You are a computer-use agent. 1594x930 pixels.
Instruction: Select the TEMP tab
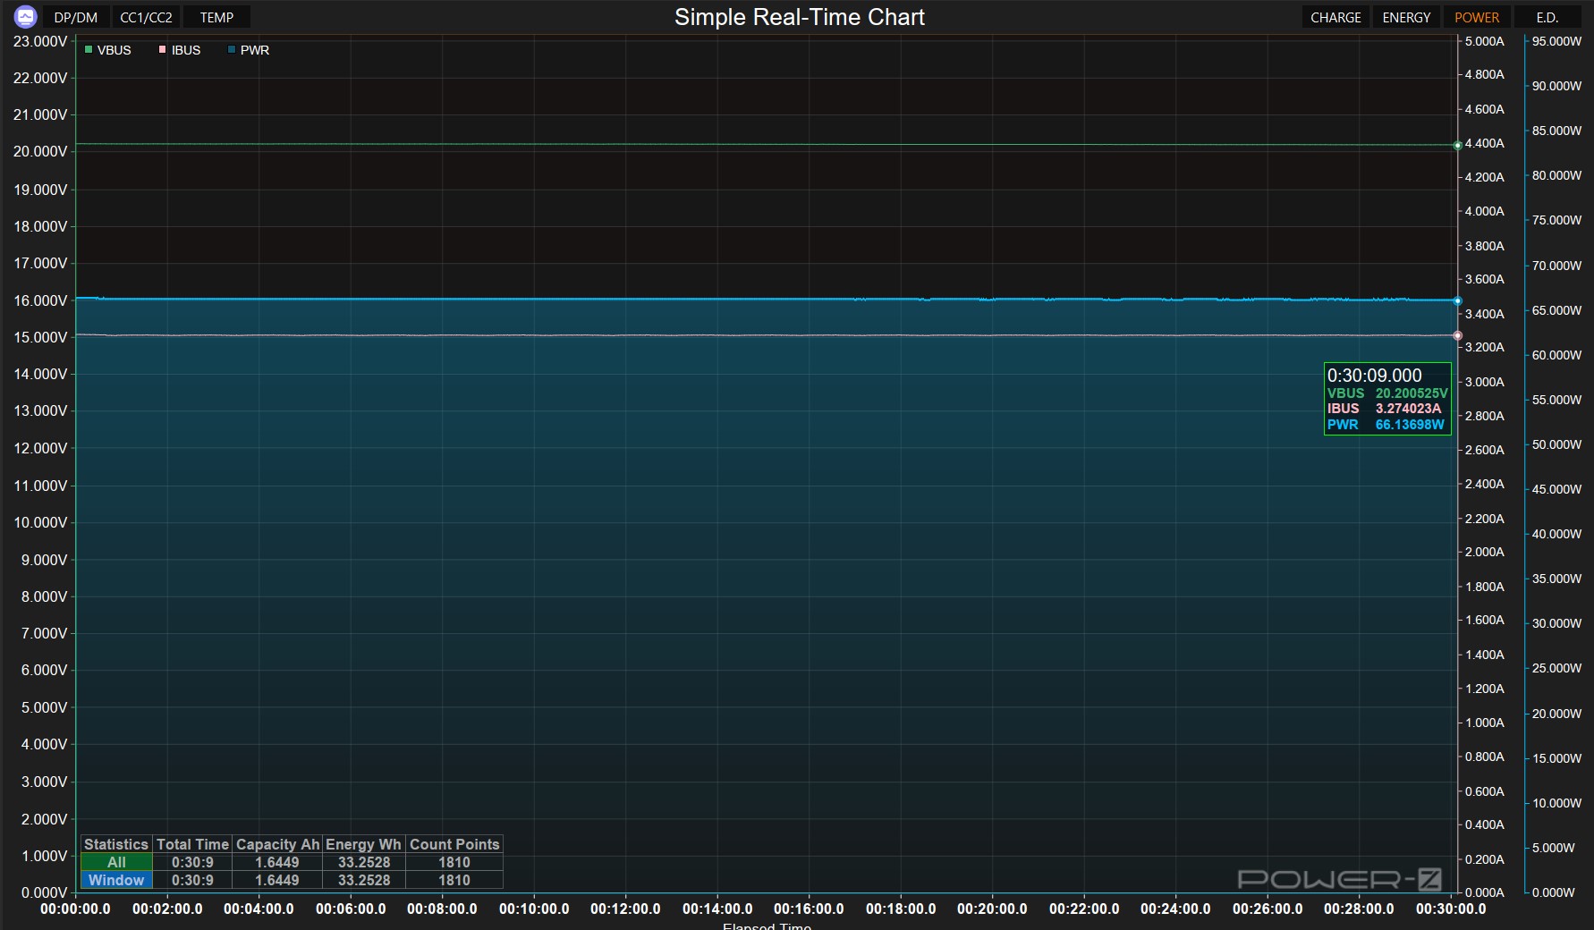216,17
